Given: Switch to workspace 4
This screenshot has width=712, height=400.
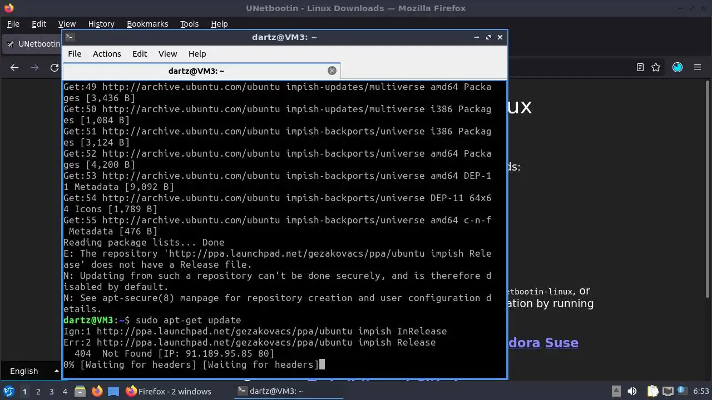Looking at the screenshot, I should point(65,392).
